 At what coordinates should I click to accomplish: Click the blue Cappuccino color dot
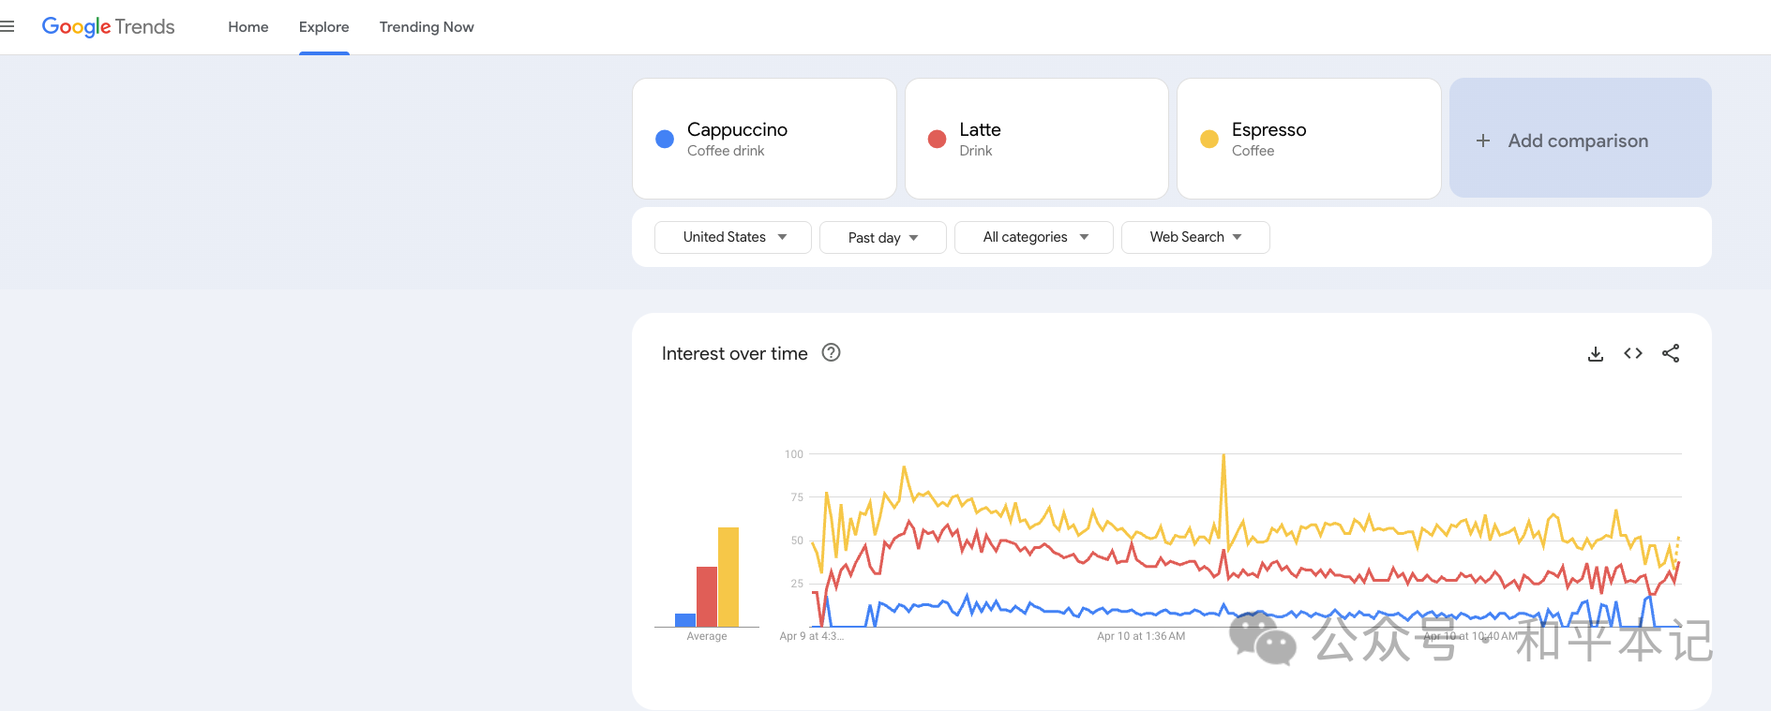(x=665, y=139)
